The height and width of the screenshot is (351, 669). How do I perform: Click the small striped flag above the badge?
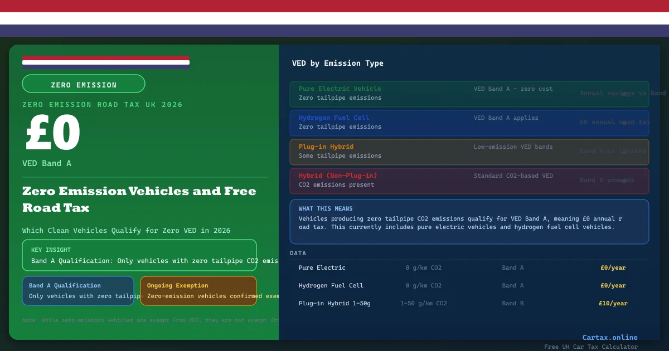pyautogui.click(x=106, y=62)
